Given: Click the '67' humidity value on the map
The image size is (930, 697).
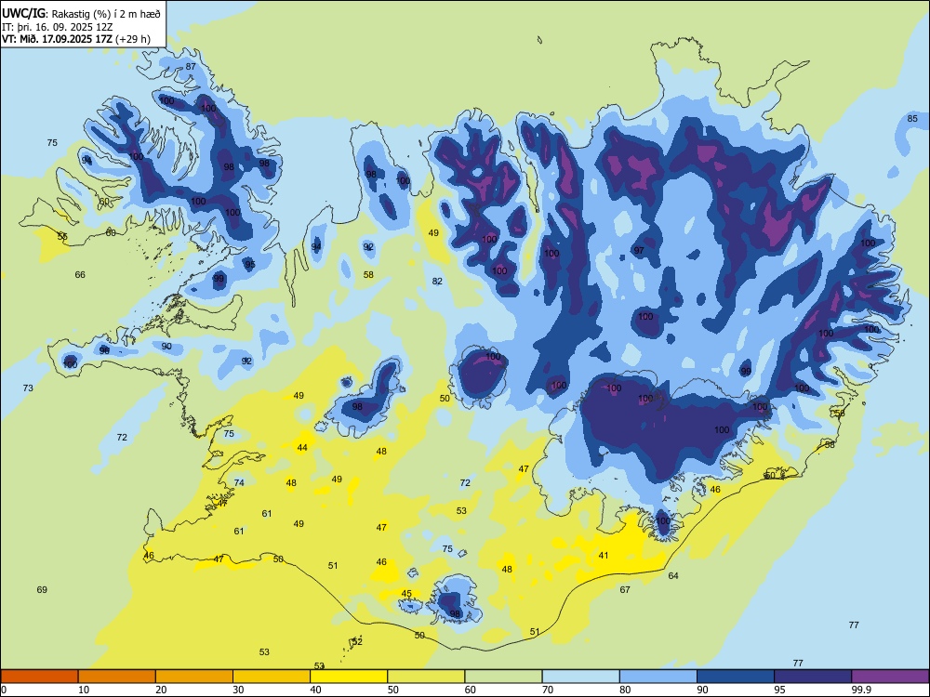Looking at the screenshot, I should pyautogui.click(x=625, y=590).
